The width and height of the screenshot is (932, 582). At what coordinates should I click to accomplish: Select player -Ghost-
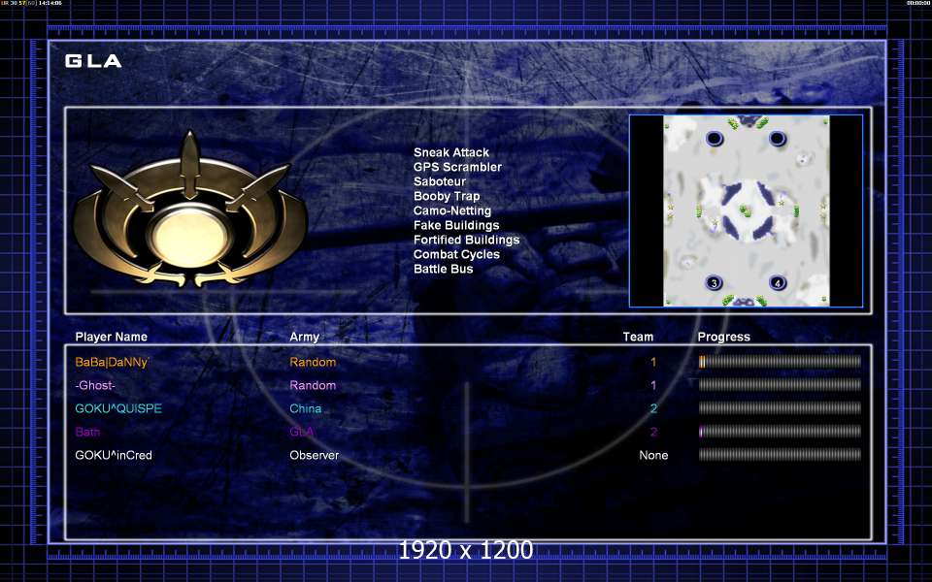(x=95, y=385)
